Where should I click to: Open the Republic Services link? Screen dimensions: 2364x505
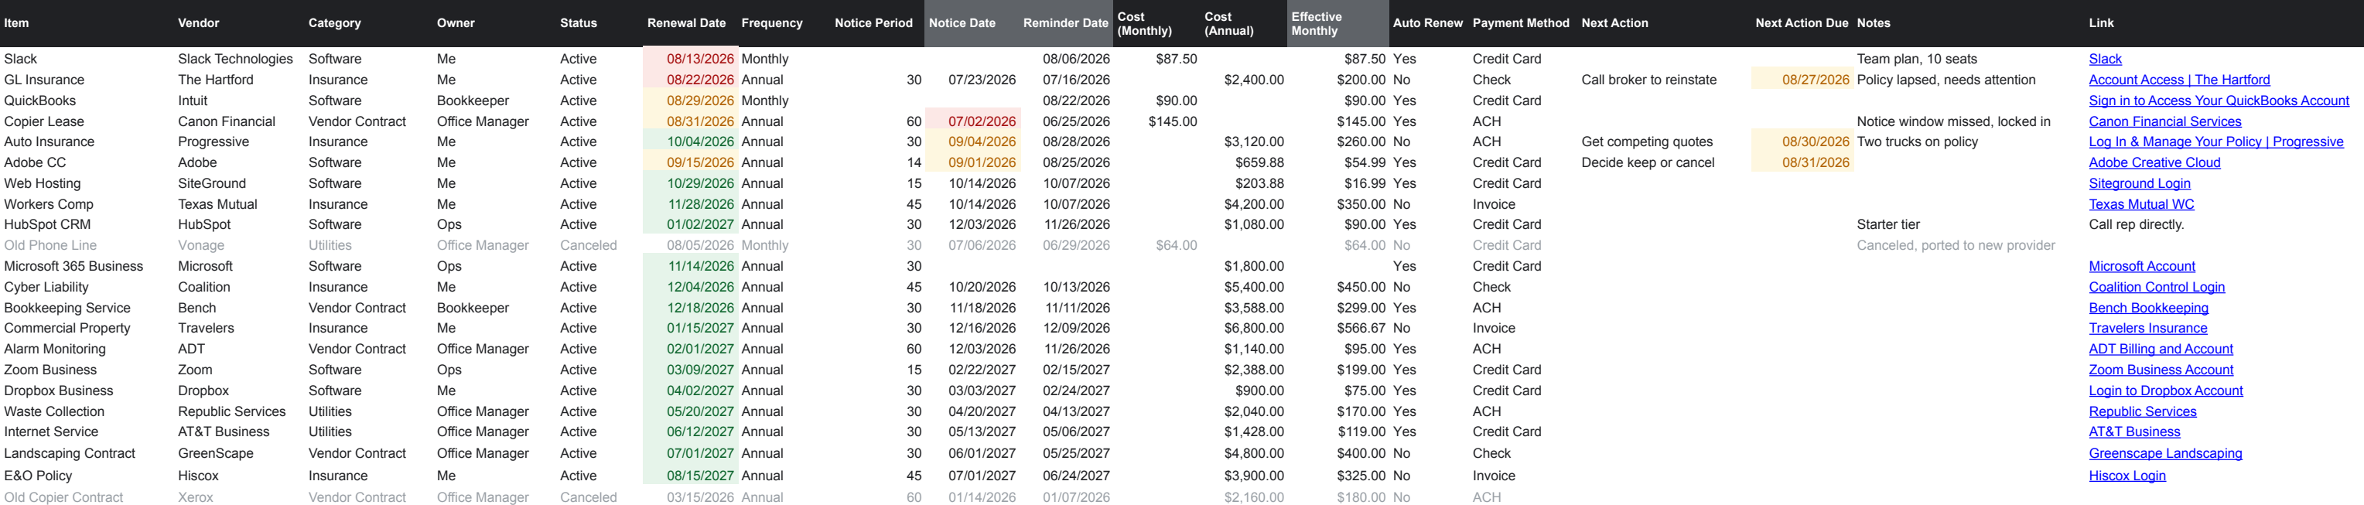(2142, 412)
